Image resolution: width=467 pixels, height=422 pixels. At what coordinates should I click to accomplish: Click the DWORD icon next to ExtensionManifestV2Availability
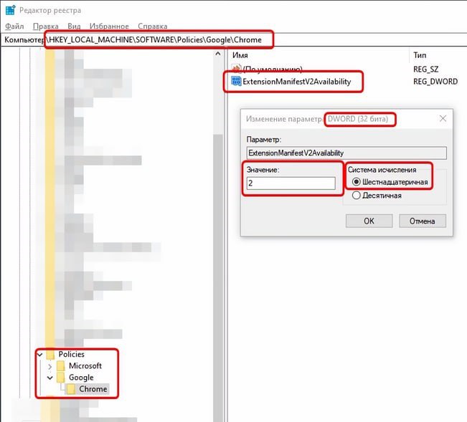[236, 82]
